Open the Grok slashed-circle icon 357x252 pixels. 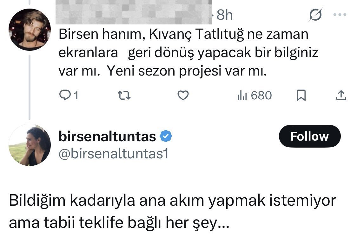(x=315, y=16)
